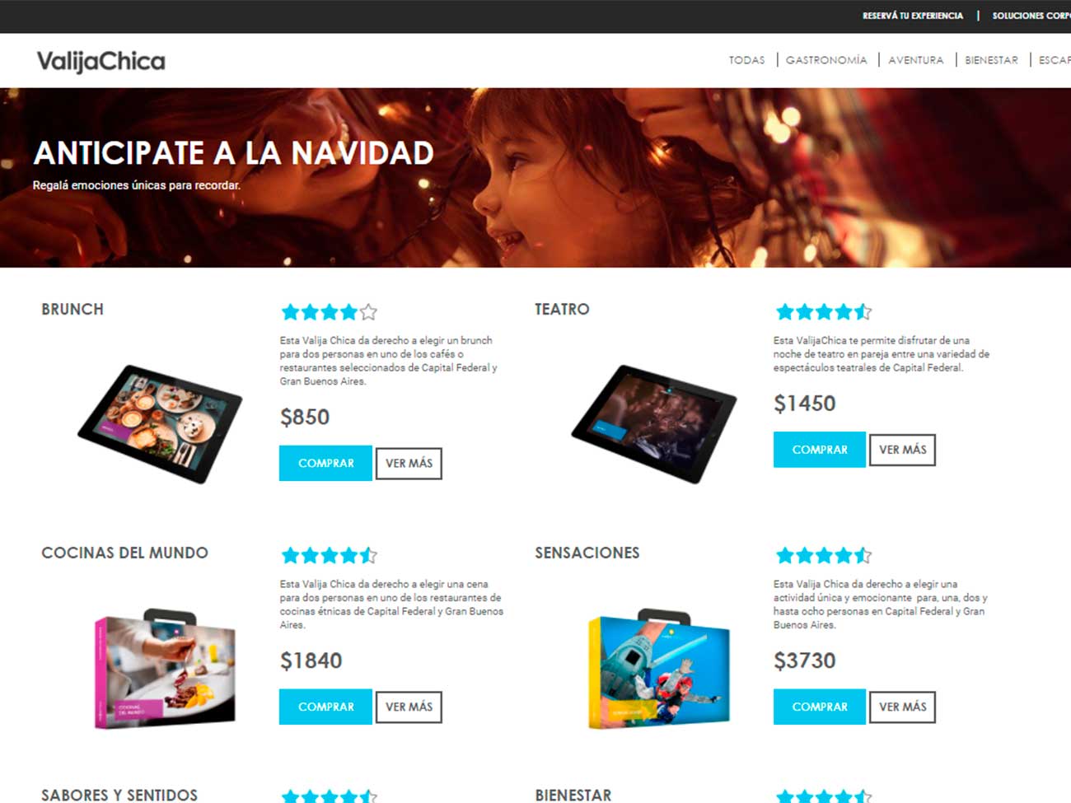
Task: Click the Sensaciones star rating
Action: [823, 556]
